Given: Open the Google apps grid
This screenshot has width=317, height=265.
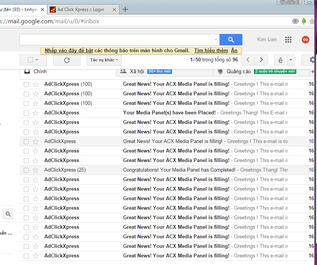Looking at the screenshot, I should [288, 40].
